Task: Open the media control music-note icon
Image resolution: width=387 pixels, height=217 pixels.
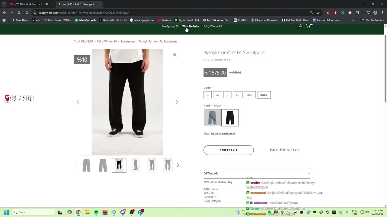Action: 368,13
